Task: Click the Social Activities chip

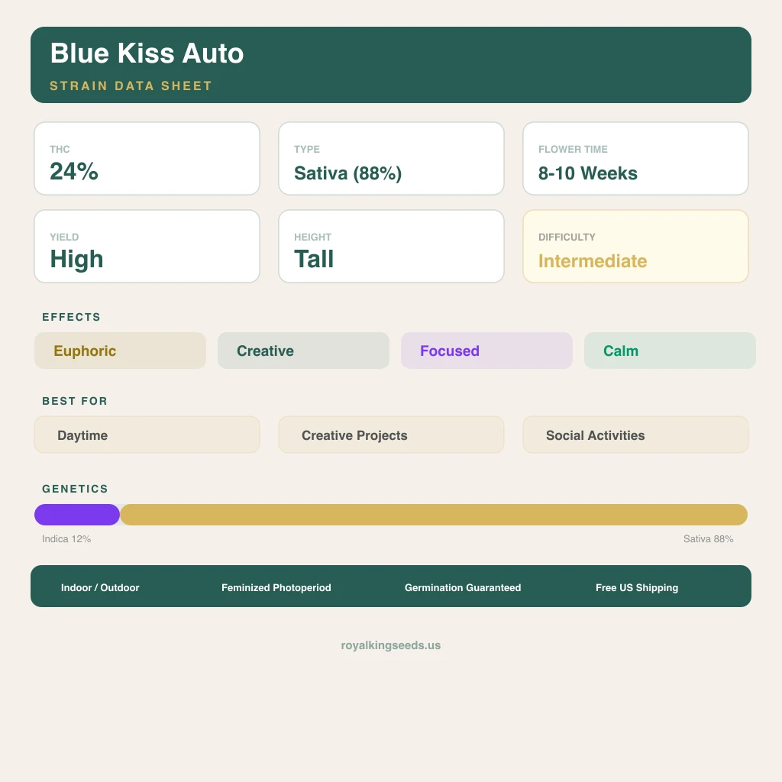Action: (x=635, y=435)
